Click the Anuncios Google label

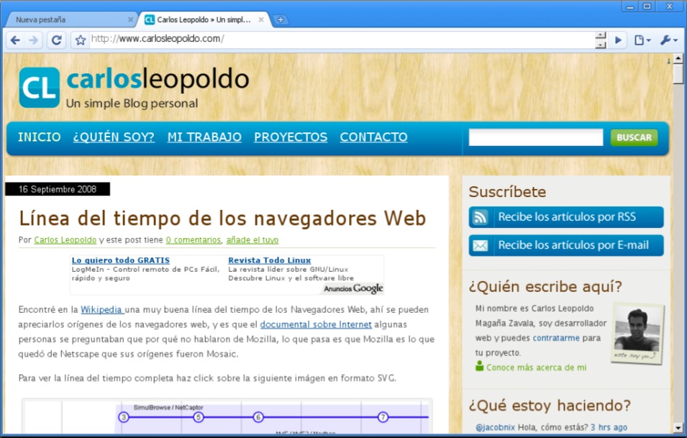click(x=353, y=288)
